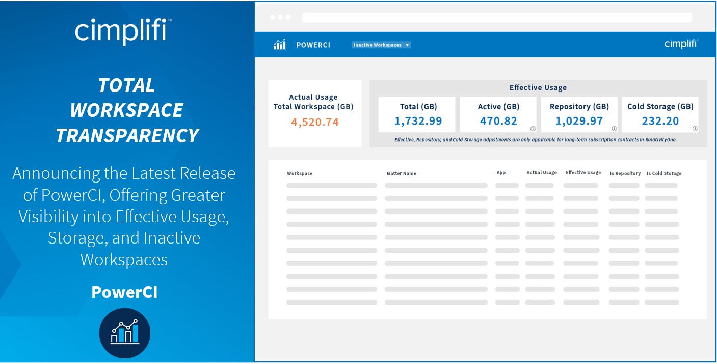Click the cimplifi logo in the dashboard header
The width and height of the screenshot is (717, 364).
click(681, 44)
